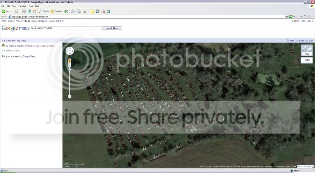The height and width of the screenshot is (173, 315).
Task: Open the Google Shopping link
Action: pos(43,21)
